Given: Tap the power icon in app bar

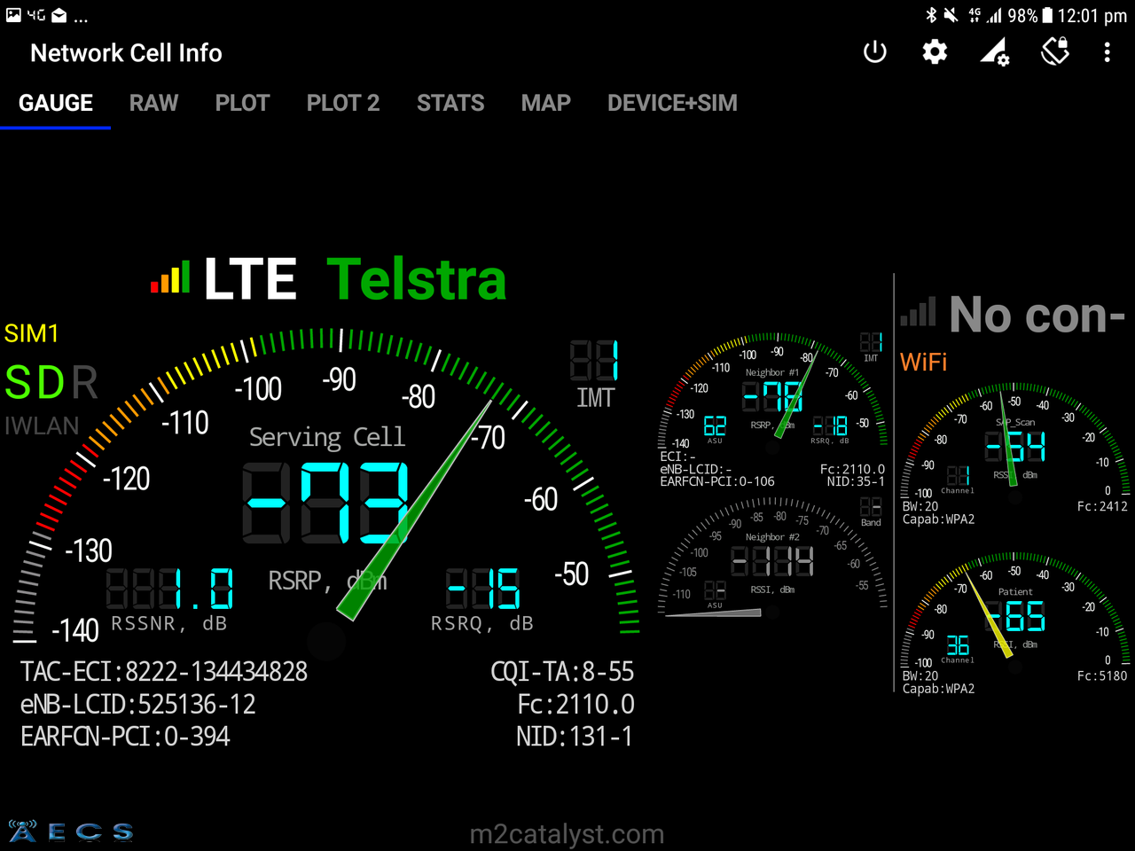Looking at the screenshot, I should coord(875,52).
